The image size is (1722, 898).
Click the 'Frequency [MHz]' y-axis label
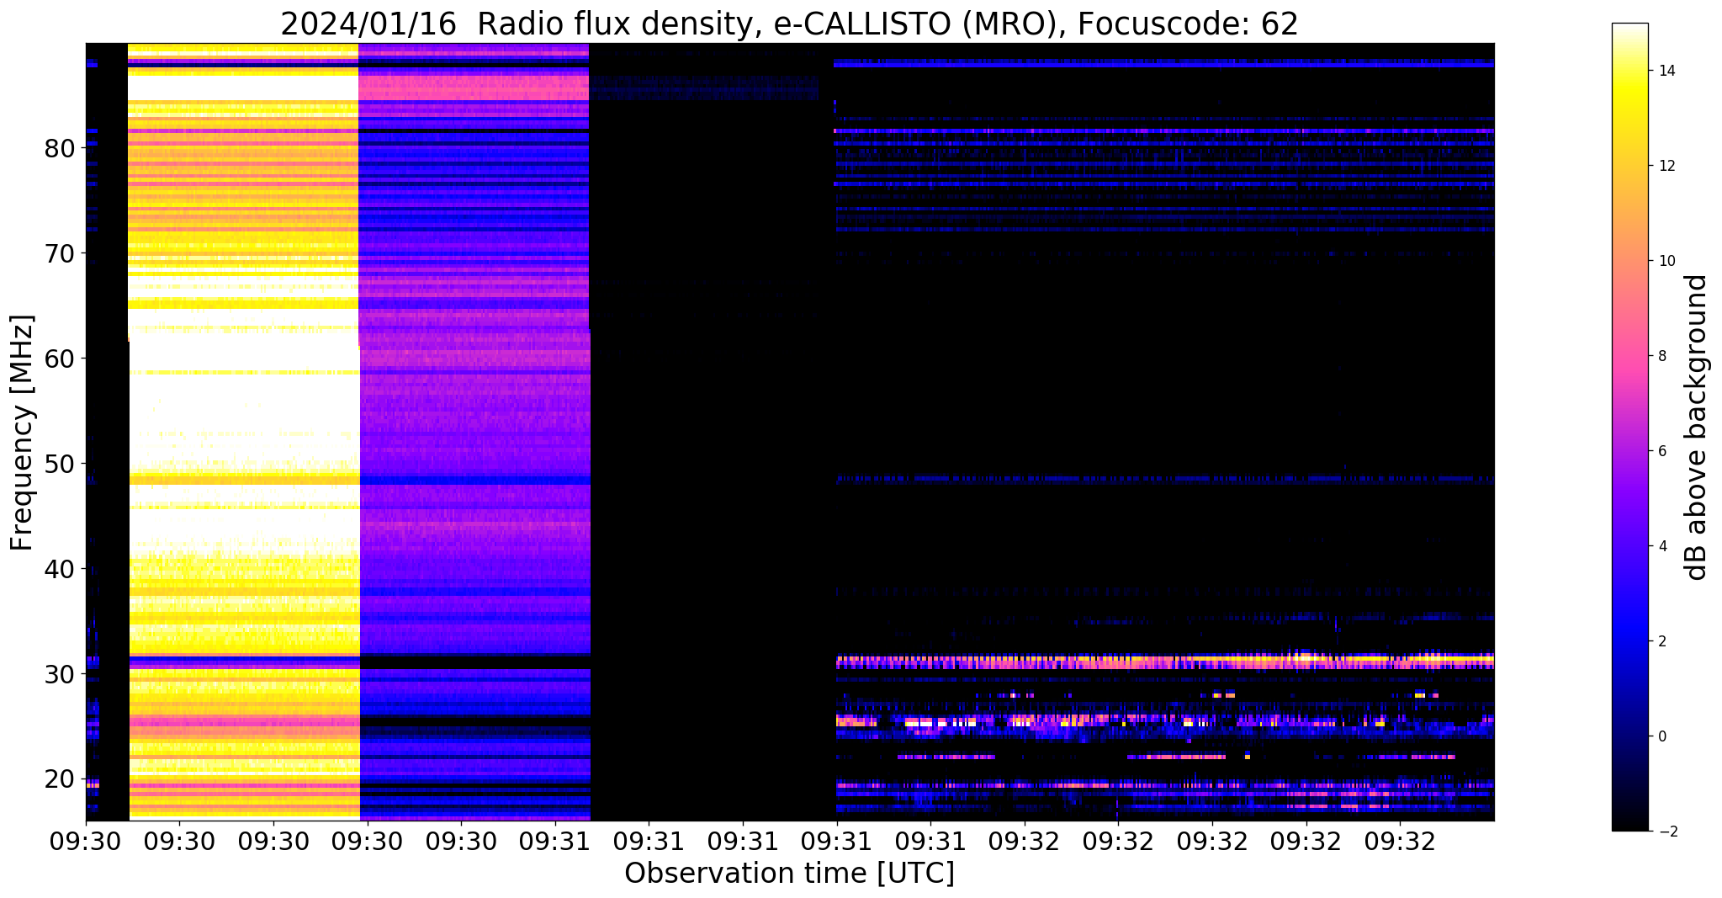tap(23, 433)
